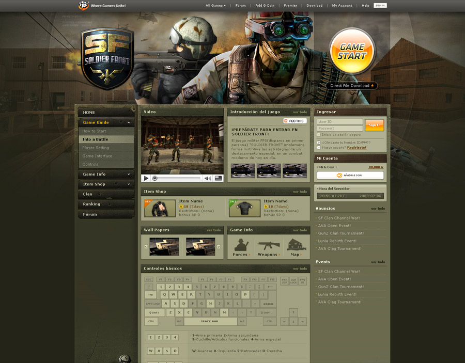Click the W key on the keyboard diagram
Image resolution: width=465 pixels, height=363 pixels.
174,294
